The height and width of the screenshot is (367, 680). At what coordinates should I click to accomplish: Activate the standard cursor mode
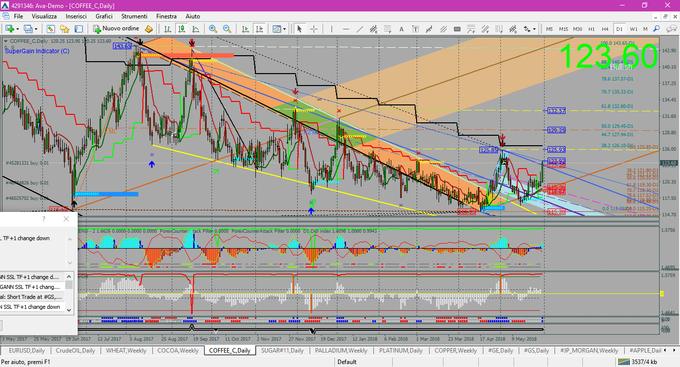pos(300,29)
